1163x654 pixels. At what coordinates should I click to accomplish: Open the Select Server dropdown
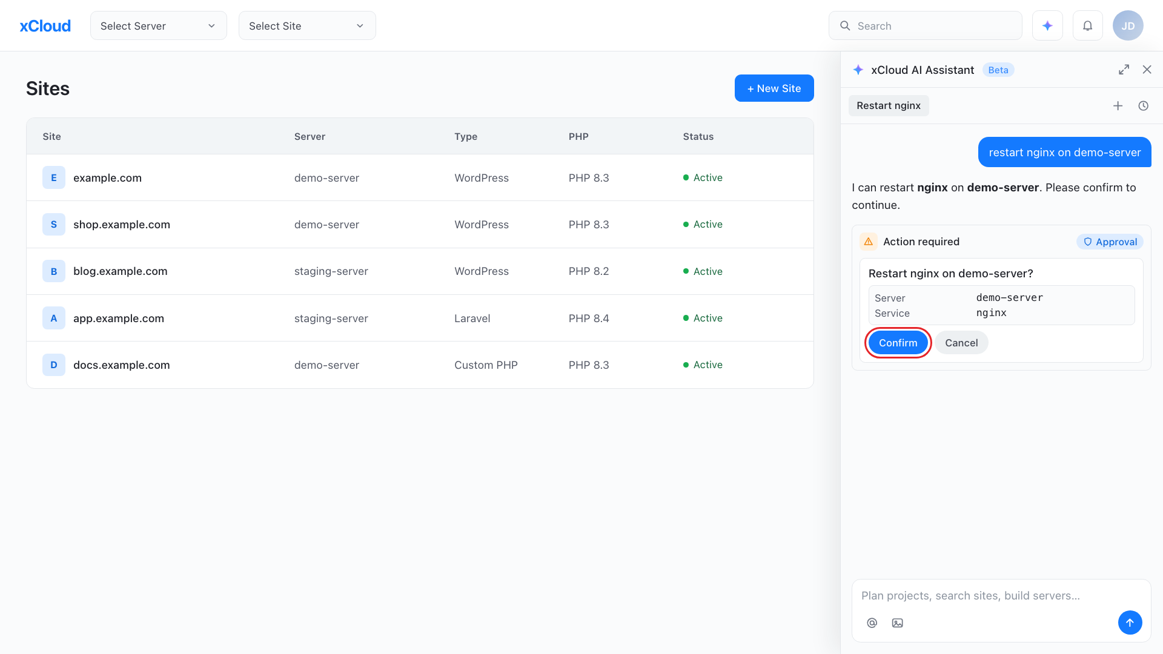click(158, 25)
